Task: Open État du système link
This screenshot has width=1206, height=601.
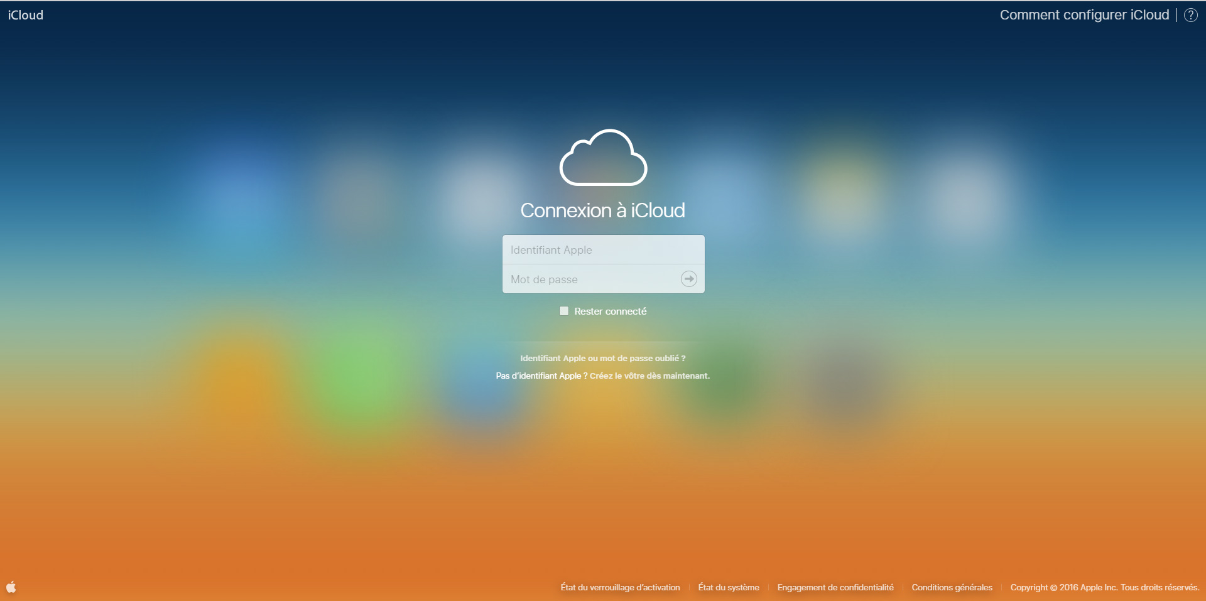Action: pyautogui.click(x=729, y=588)
